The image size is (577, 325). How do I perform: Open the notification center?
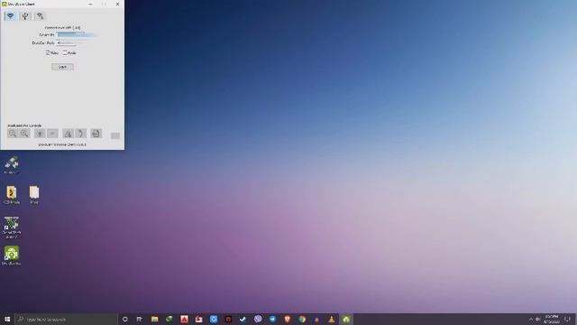[x=568, y=319]
